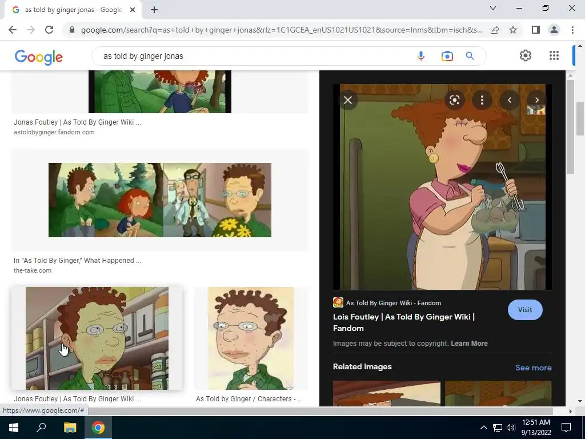
Task: Click 'As Told by Ginger / Characters' caption
Action: 249,398
